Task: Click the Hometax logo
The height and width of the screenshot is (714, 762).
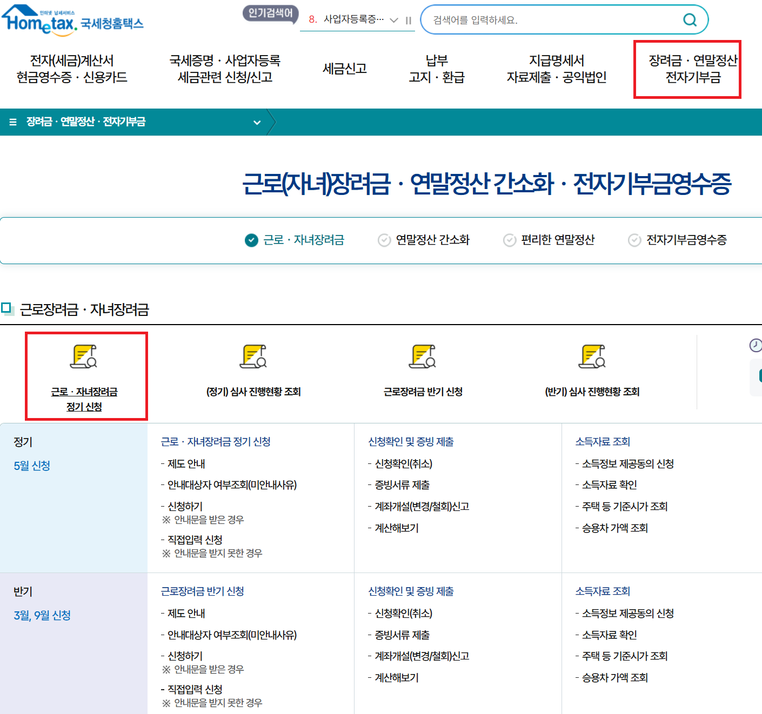Action: pos(72,21)
